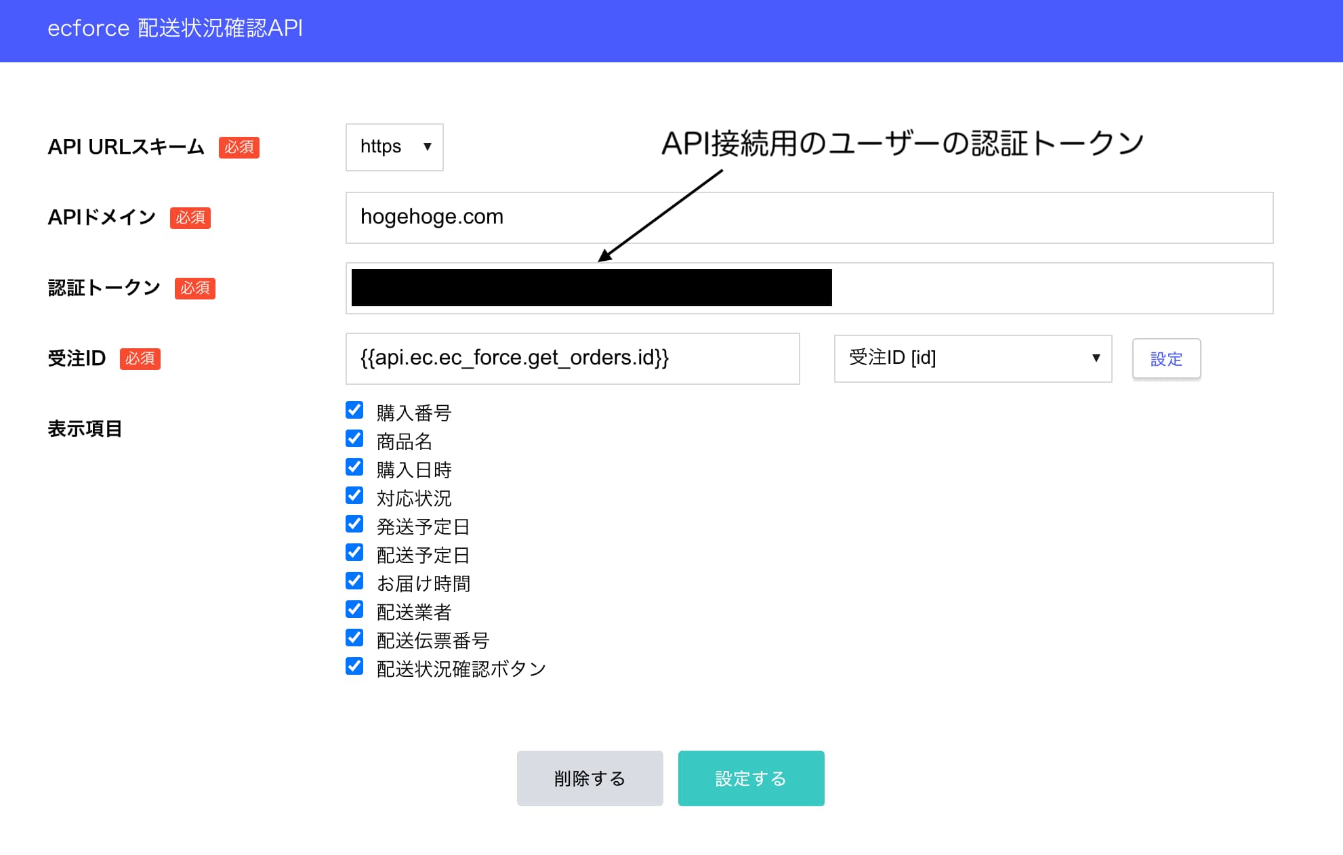Click the 受注ID template input field
Image resolution: width=1343 pixels, height=855 pixels.
tap(573, 358)
